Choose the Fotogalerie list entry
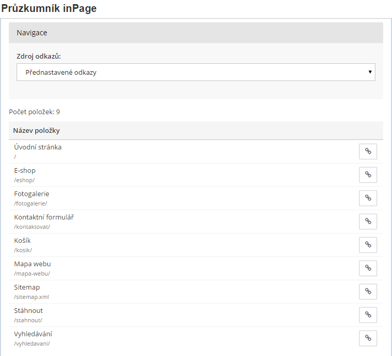This screenshot has height=356, width=392. click(x=32, y=194)
